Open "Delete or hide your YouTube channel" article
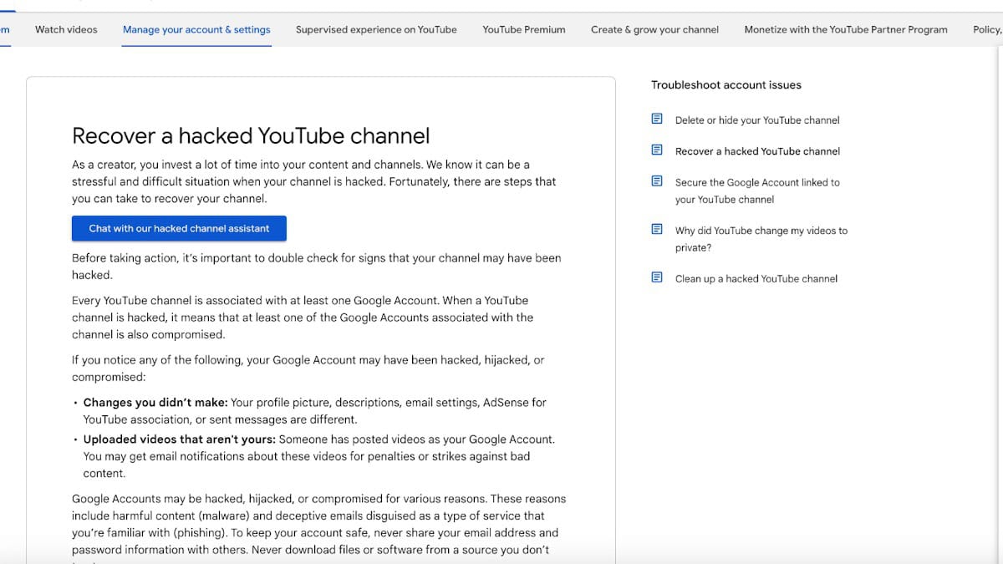 756,119
